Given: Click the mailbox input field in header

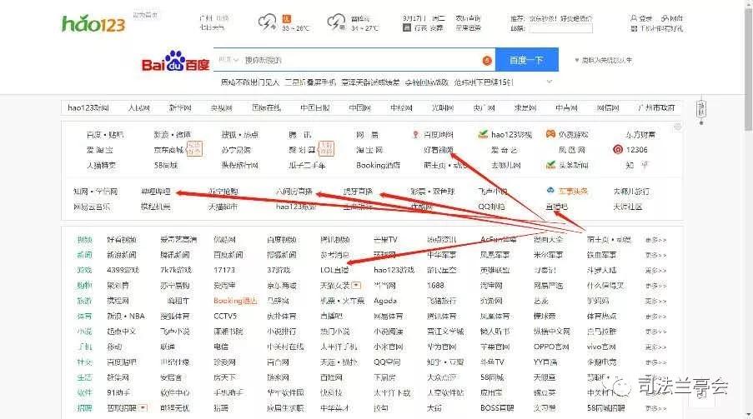Looking at the screenshot, I should [x=561, y=29].
